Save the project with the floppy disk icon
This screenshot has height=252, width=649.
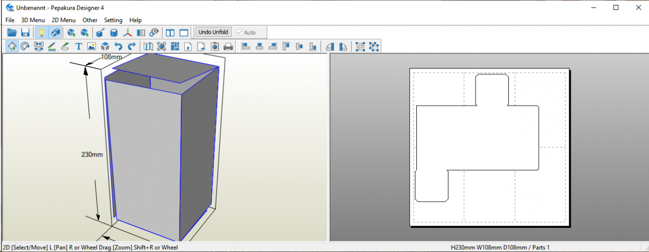[x=25, y=33]
